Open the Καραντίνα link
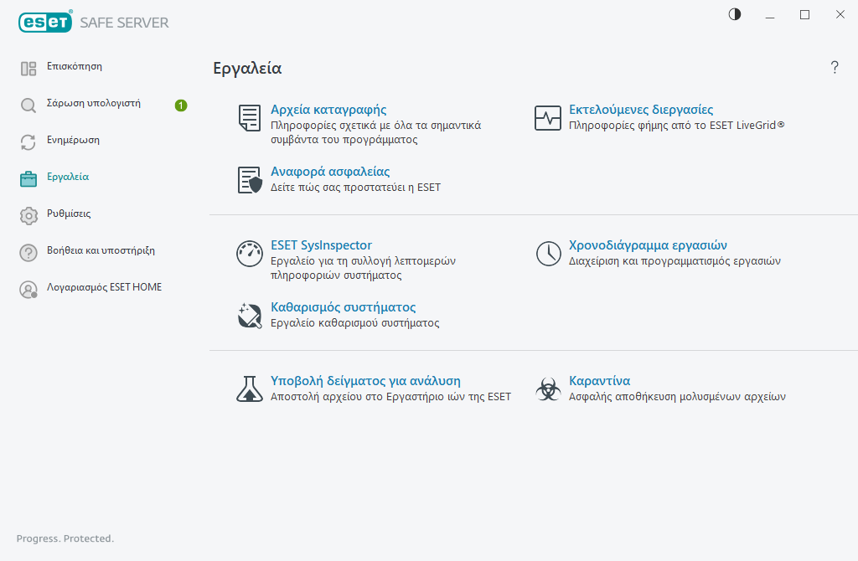 (x=599, y=380)
